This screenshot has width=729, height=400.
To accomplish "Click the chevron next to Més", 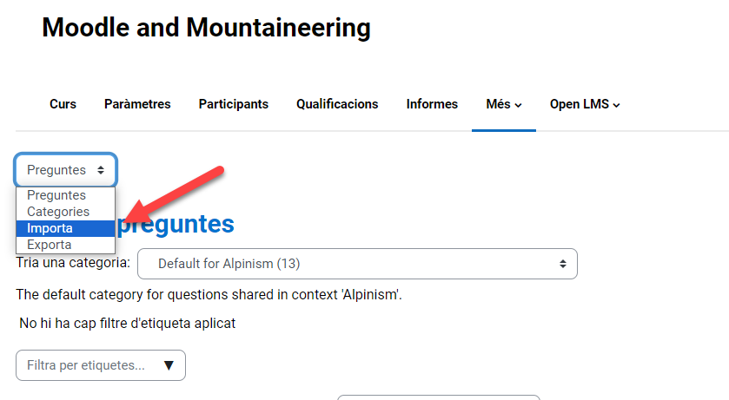I will 519,105.
